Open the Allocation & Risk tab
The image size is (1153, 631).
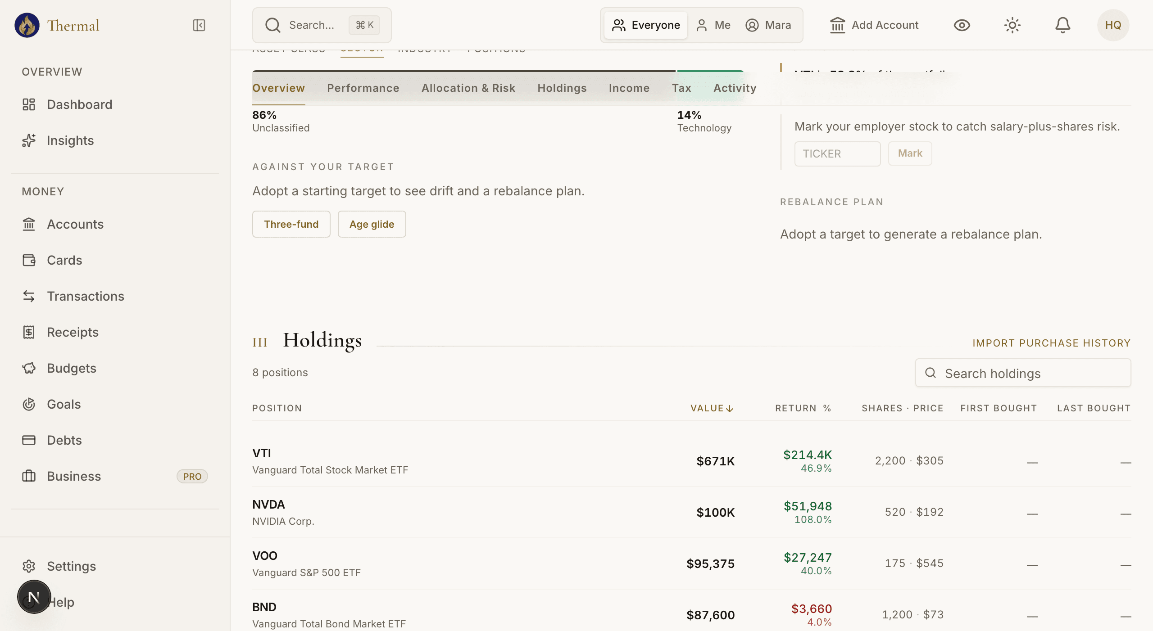tap(468, 88)
